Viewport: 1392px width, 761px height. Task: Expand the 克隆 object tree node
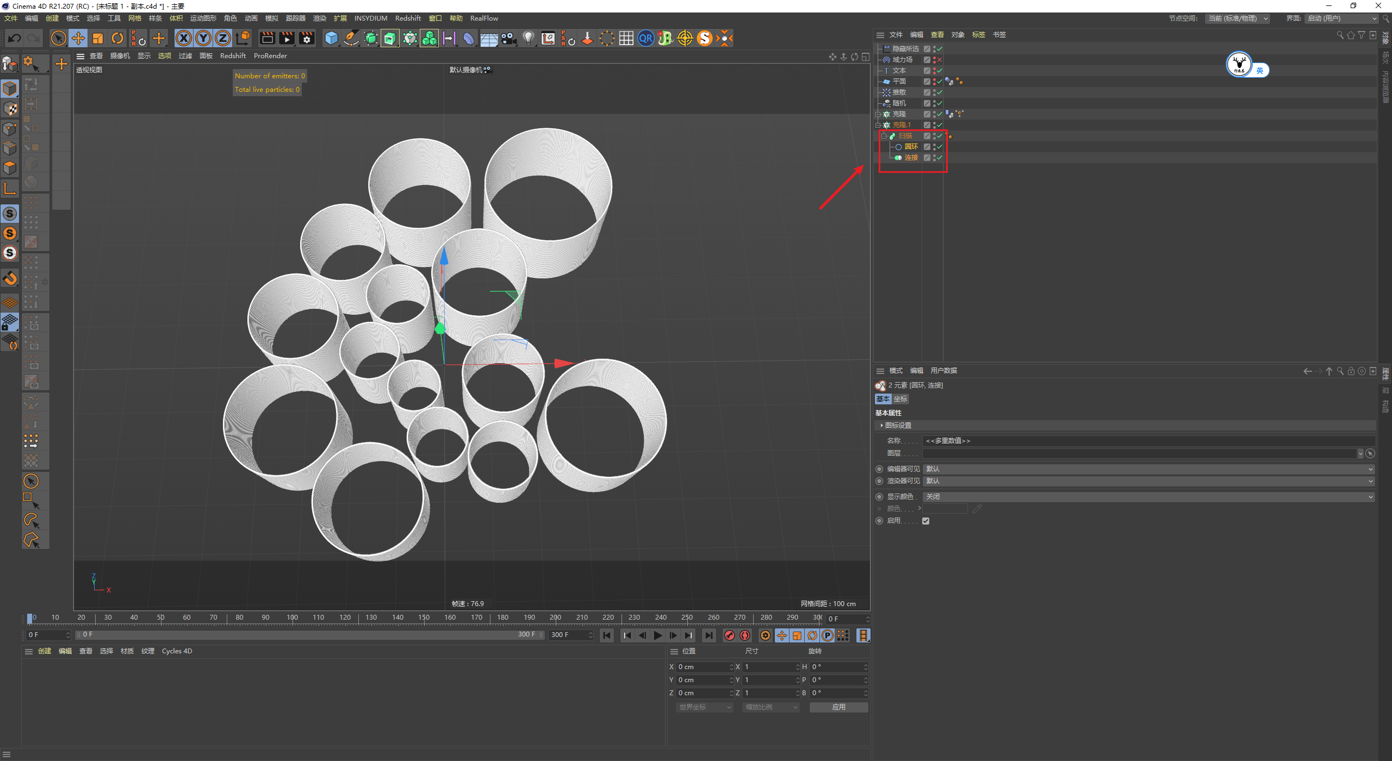pos(878,114)
